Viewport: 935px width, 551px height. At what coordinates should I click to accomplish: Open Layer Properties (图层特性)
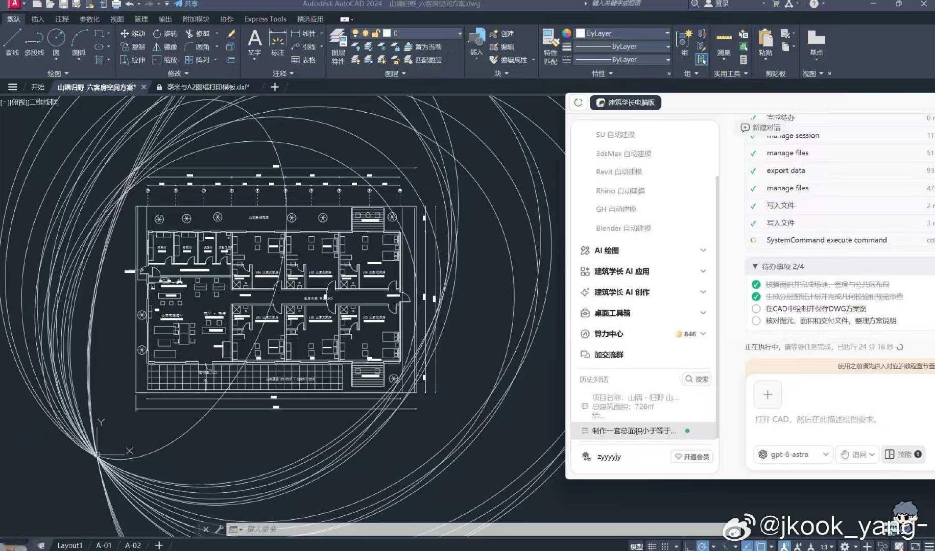338,47
